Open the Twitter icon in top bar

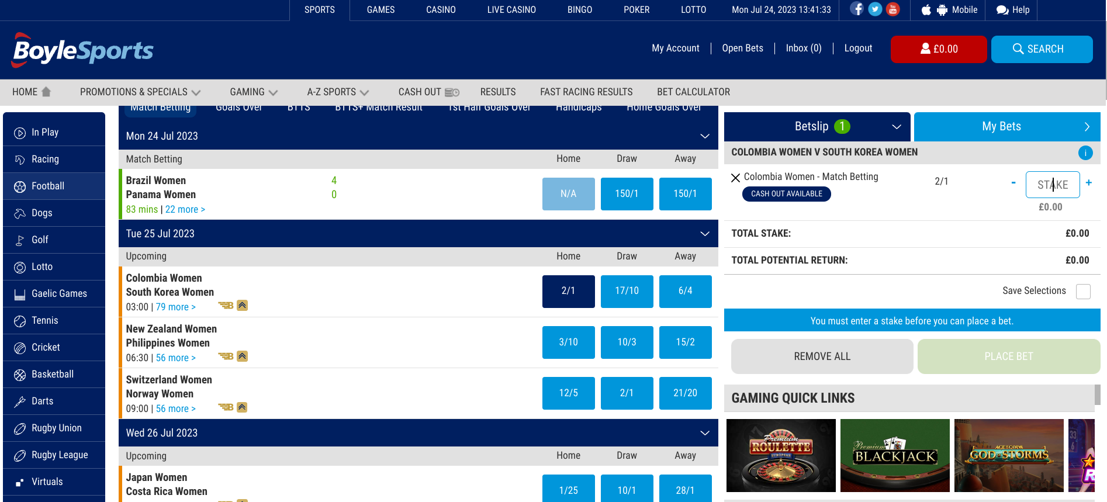[875, 9]
